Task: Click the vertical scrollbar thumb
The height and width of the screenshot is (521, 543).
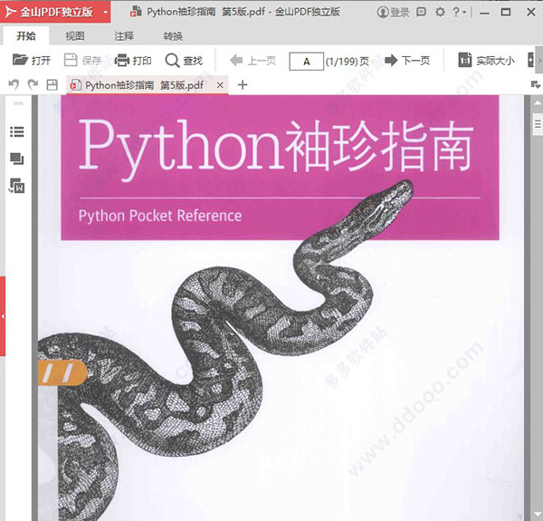Action: coord(538,124)
